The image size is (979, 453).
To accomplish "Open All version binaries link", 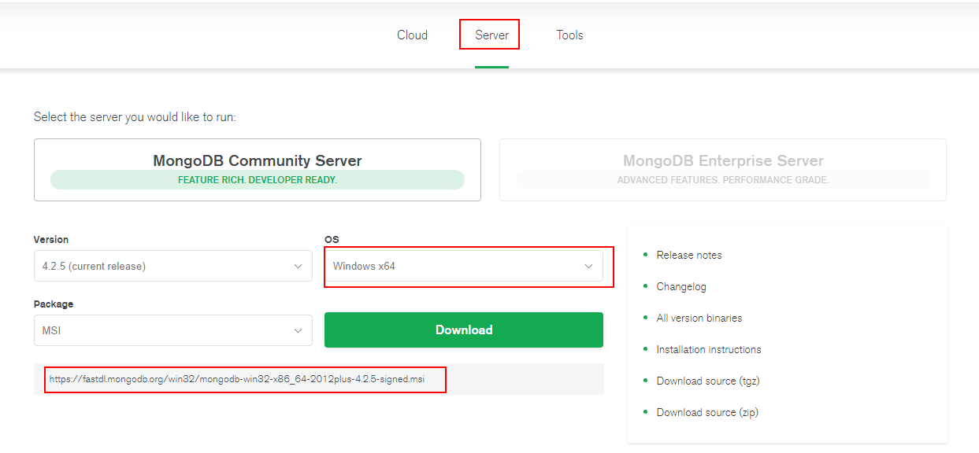I will (x=699, y=318).
